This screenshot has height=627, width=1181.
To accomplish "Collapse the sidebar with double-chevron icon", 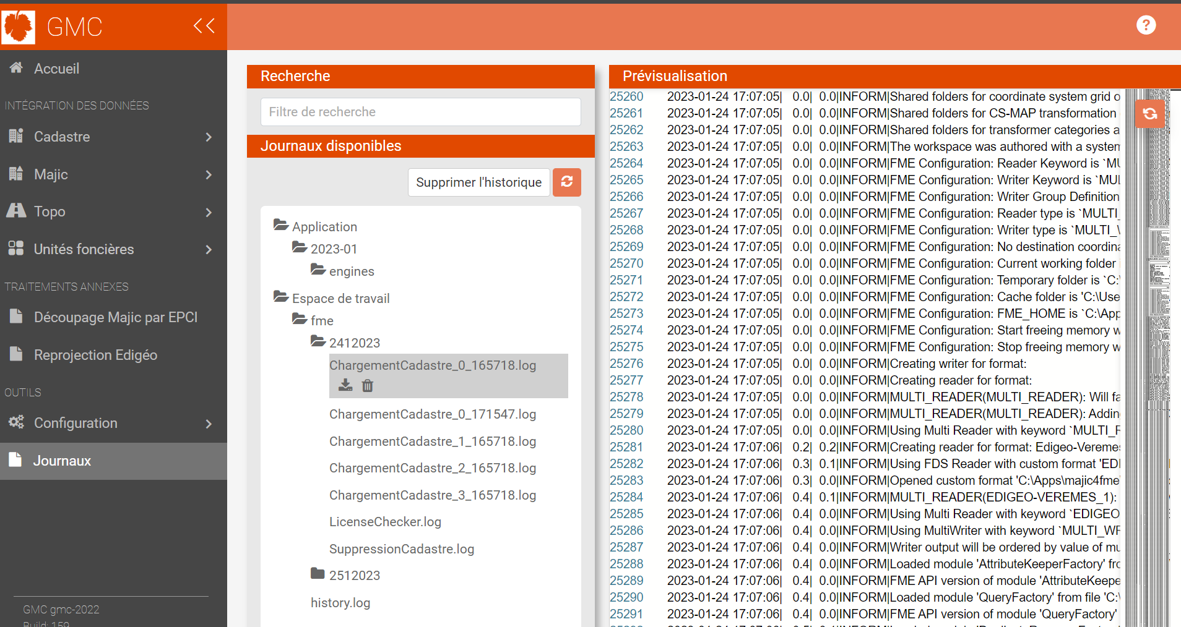I will coord(204,26).
